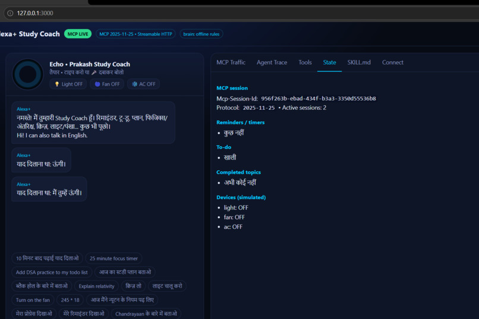Click the 'क्विज़ लो' suggestion chip

click(134, 286)
